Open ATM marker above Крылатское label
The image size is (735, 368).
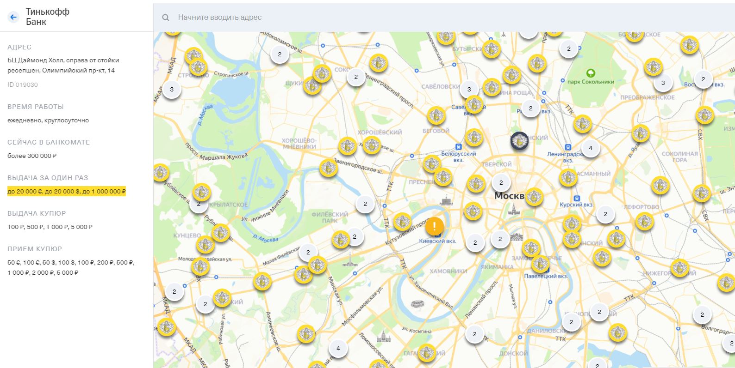click(201, 192)
